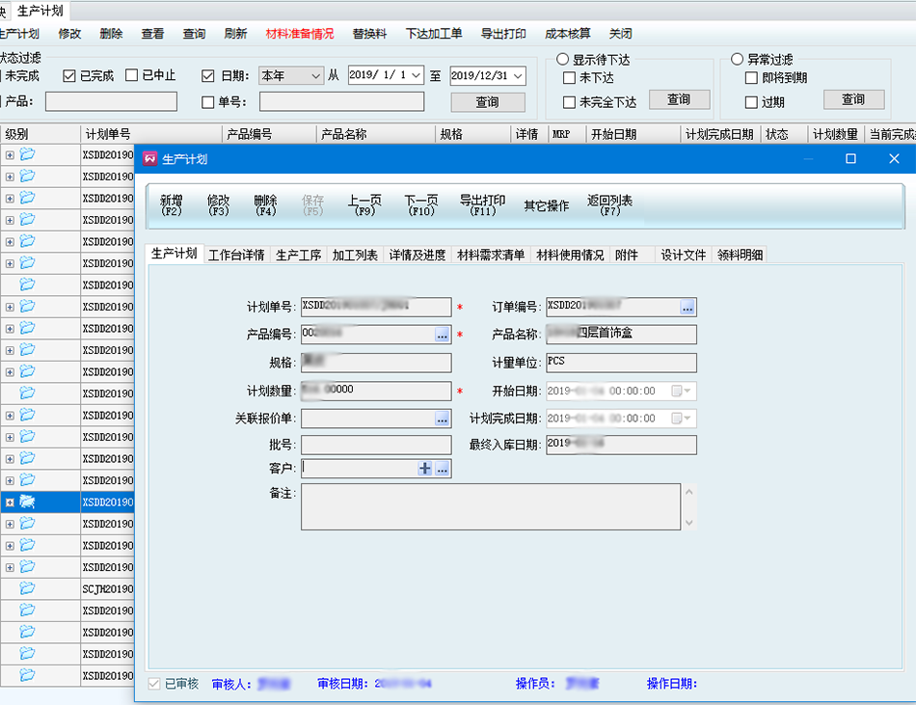Click 查询 button beside the date range

tap(488, 102)
